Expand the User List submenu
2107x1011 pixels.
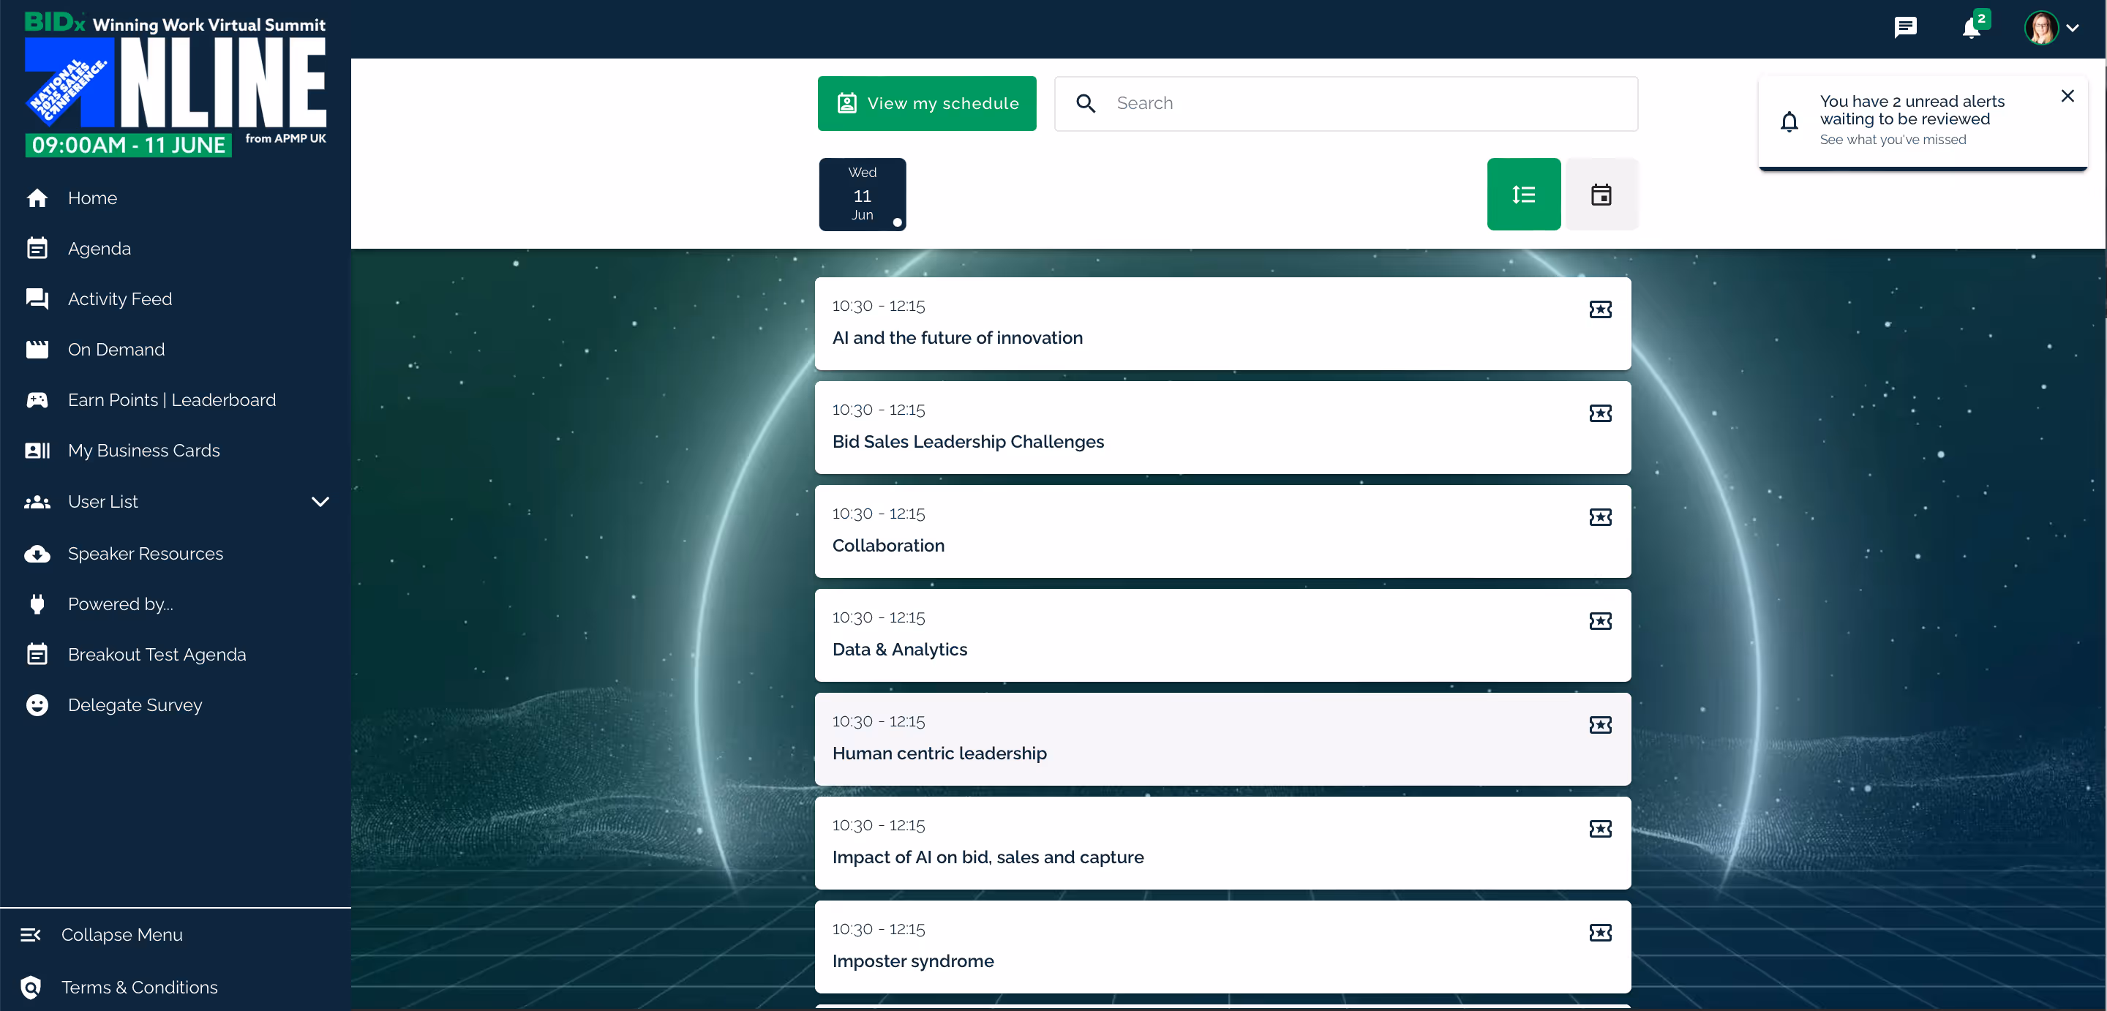(320, 501)
